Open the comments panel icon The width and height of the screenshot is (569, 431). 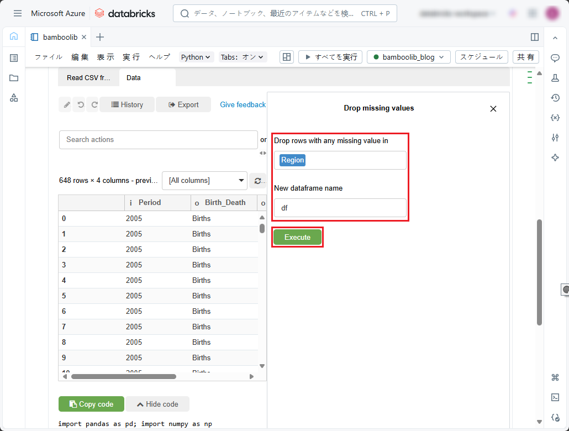(555, 58)
